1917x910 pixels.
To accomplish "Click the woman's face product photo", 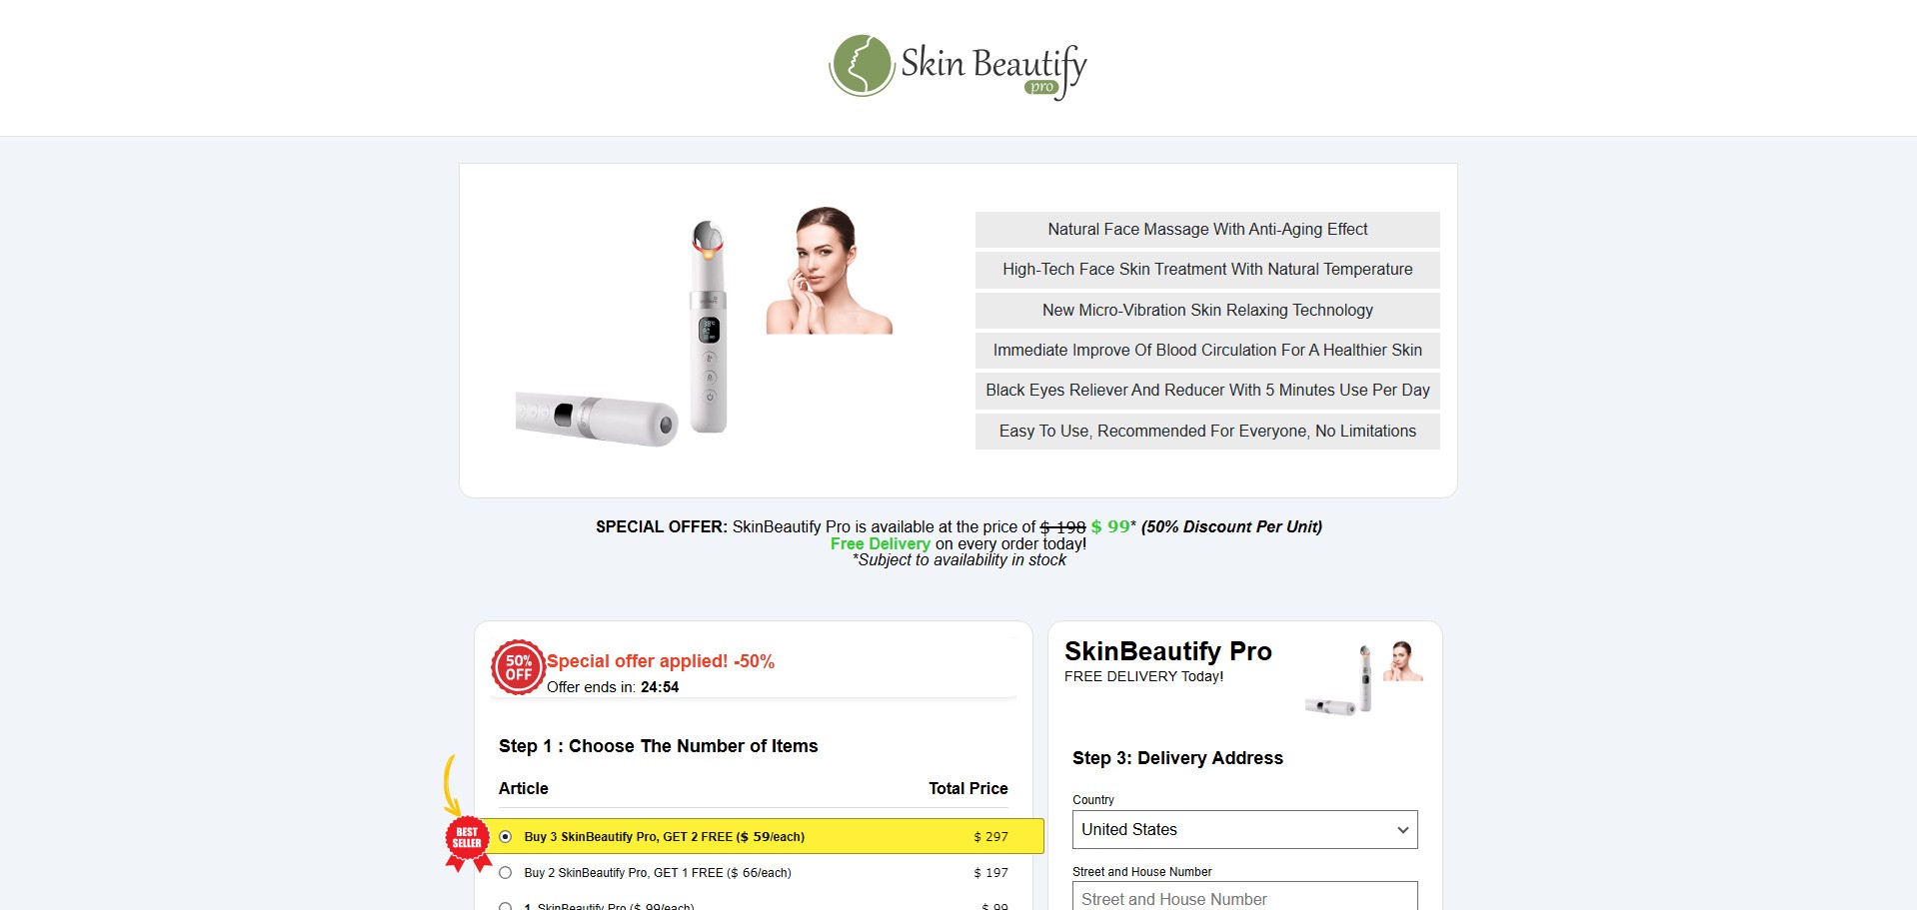I will [829, 270].
